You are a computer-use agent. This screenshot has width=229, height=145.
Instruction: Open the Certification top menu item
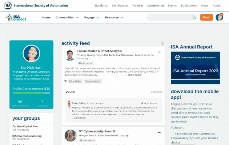pos(120,5)
